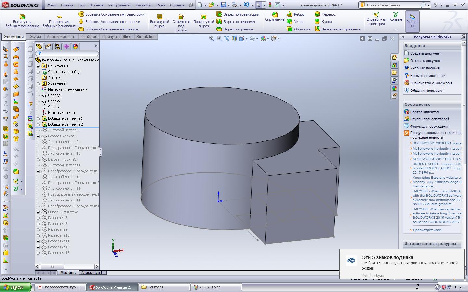Viewport: 468px width, 292px height.
Task: Expand the Список вырезов(1) node
Action: click(x=38, y=72)
